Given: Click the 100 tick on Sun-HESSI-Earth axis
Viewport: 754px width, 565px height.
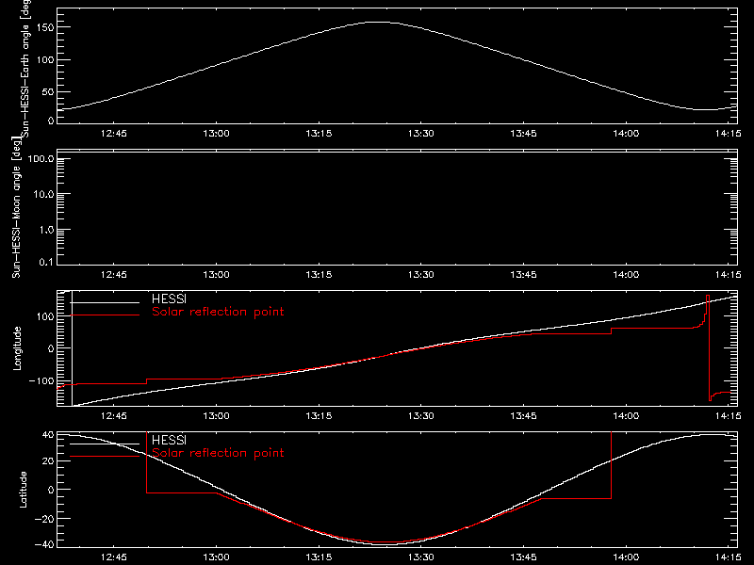Looking at the screenshot, I should (x=44, y=60).
